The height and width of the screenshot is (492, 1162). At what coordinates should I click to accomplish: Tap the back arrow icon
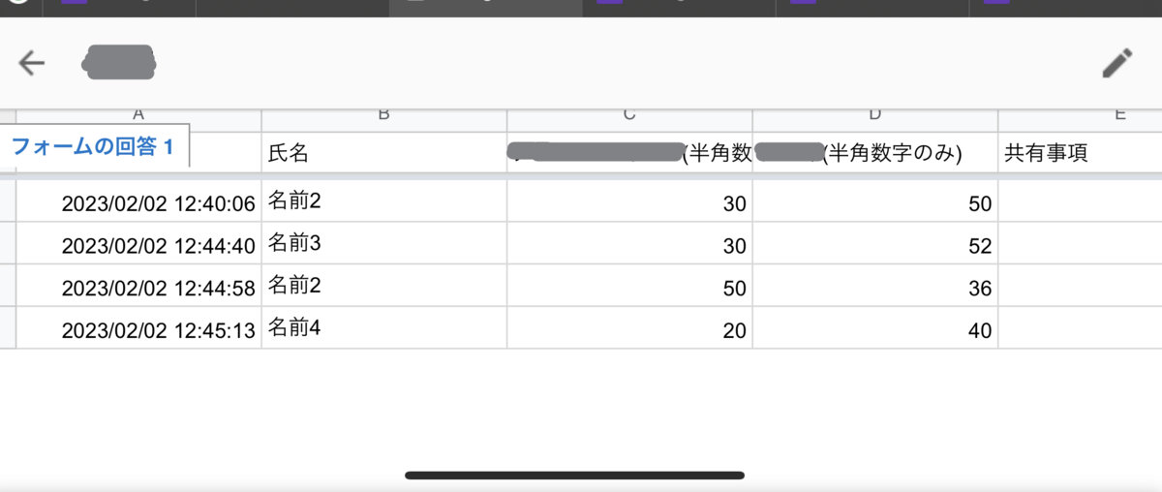[32, 63]
